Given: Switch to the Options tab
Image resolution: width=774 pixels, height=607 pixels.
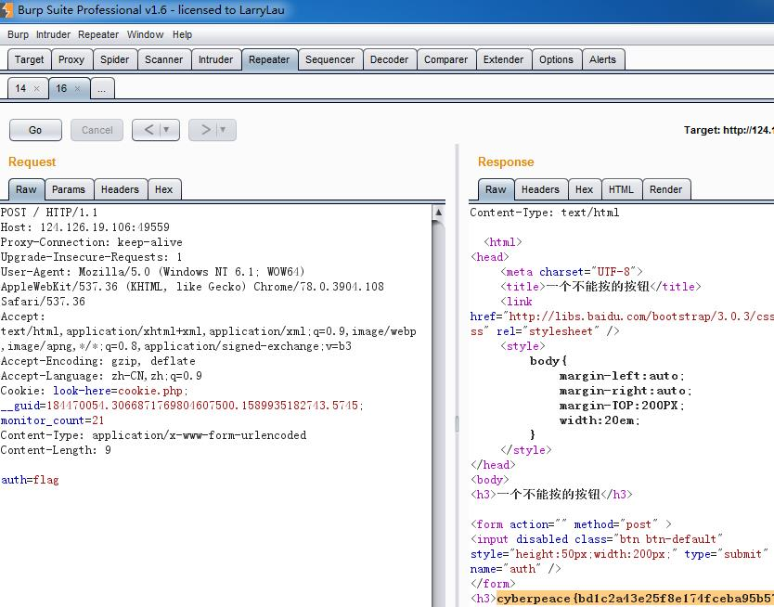Looking at the screenshot, I should coord(556,59).
